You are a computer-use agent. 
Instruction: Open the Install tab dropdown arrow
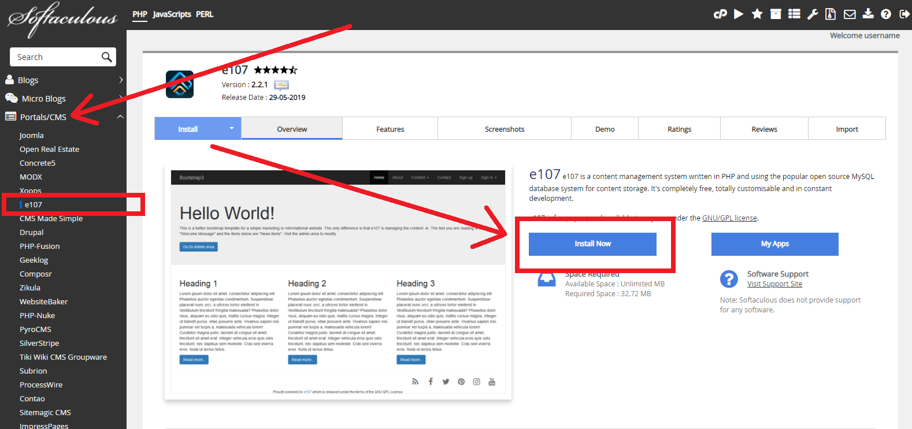pyautogui.click(x=232, y=128)
